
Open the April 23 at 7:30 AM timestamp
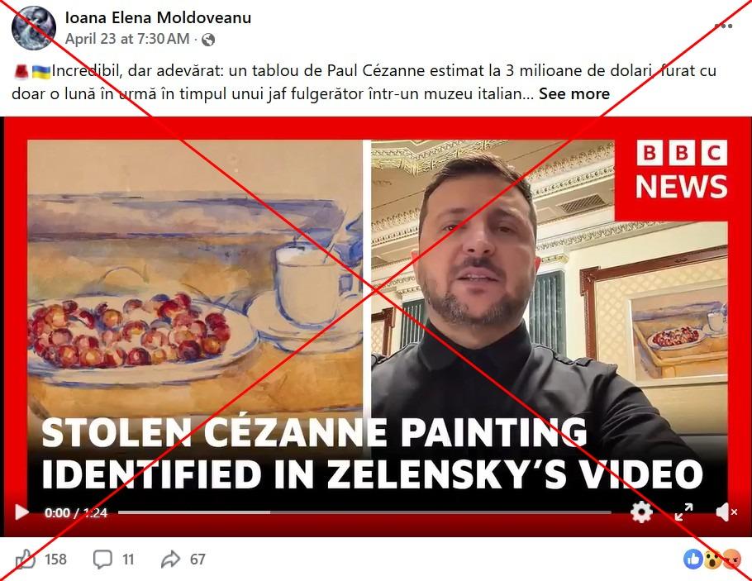pos(127,39)
